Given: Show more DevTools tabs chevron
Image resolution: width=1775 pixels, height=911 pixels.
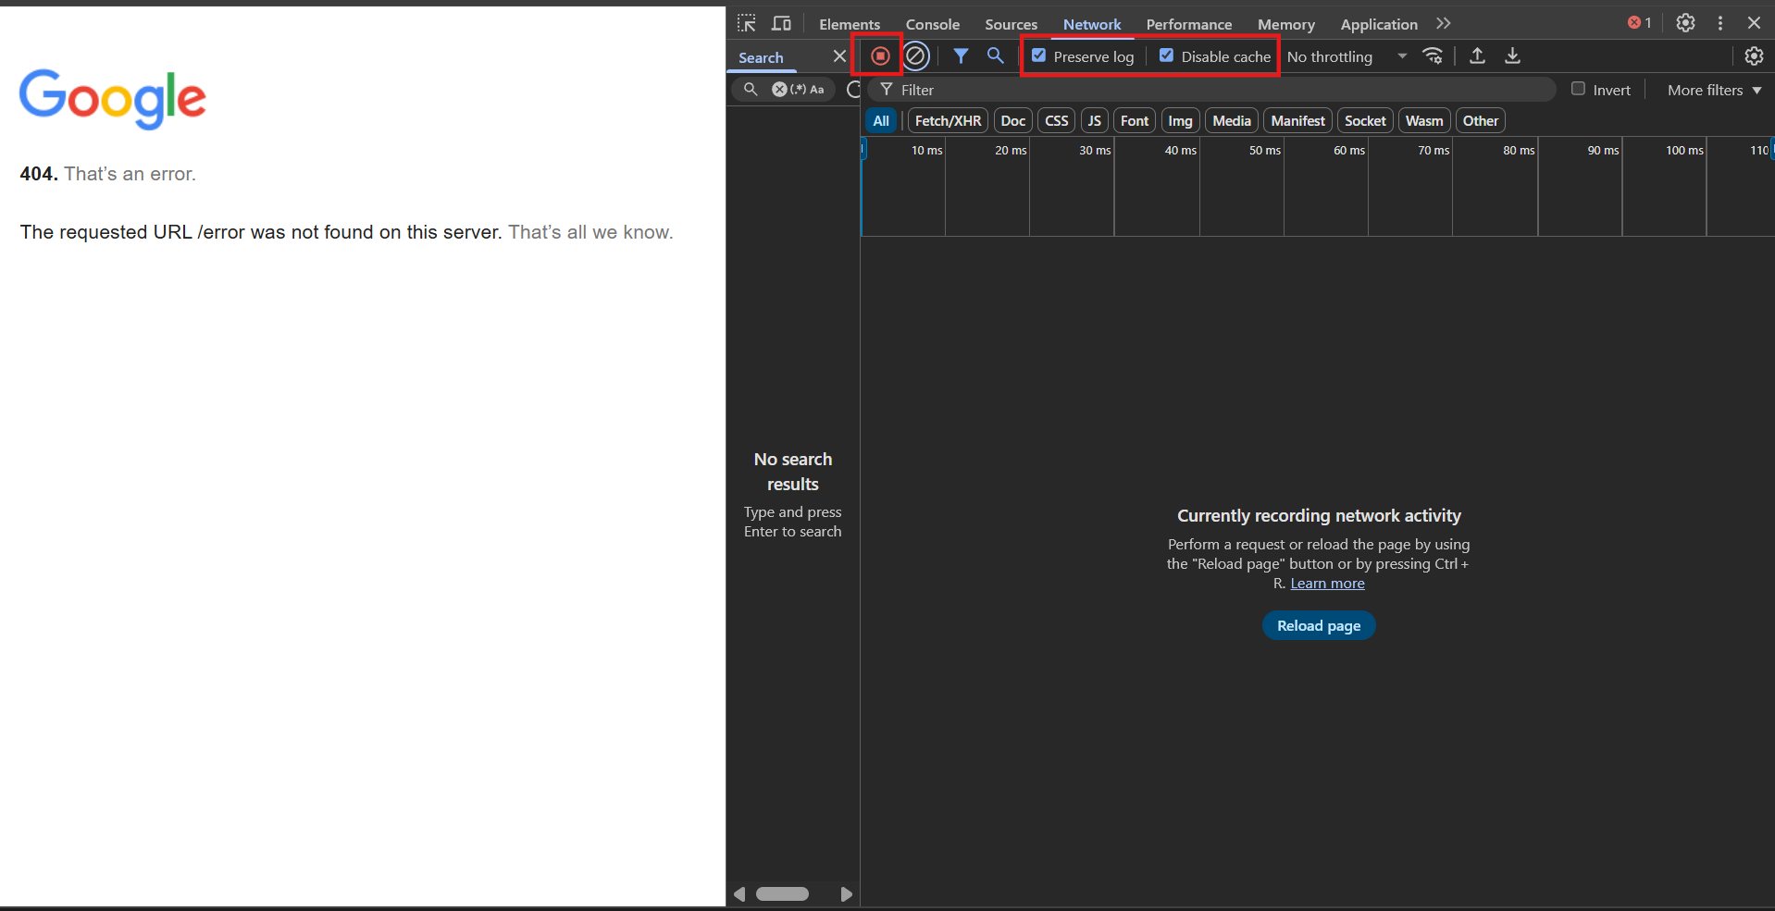Looking at the screenshot, I should point(1443,23).
